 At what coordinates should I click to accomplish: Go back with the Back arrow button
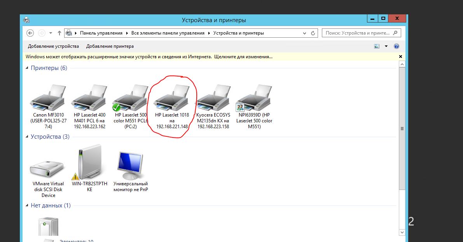tap(30, 33)
